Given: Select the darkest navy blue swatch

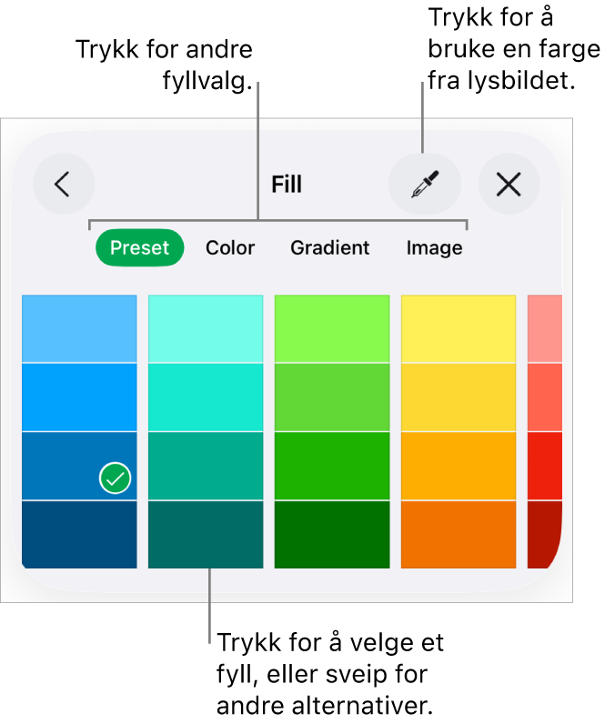Looking at the screenshot, I should (x=79, y=534).
